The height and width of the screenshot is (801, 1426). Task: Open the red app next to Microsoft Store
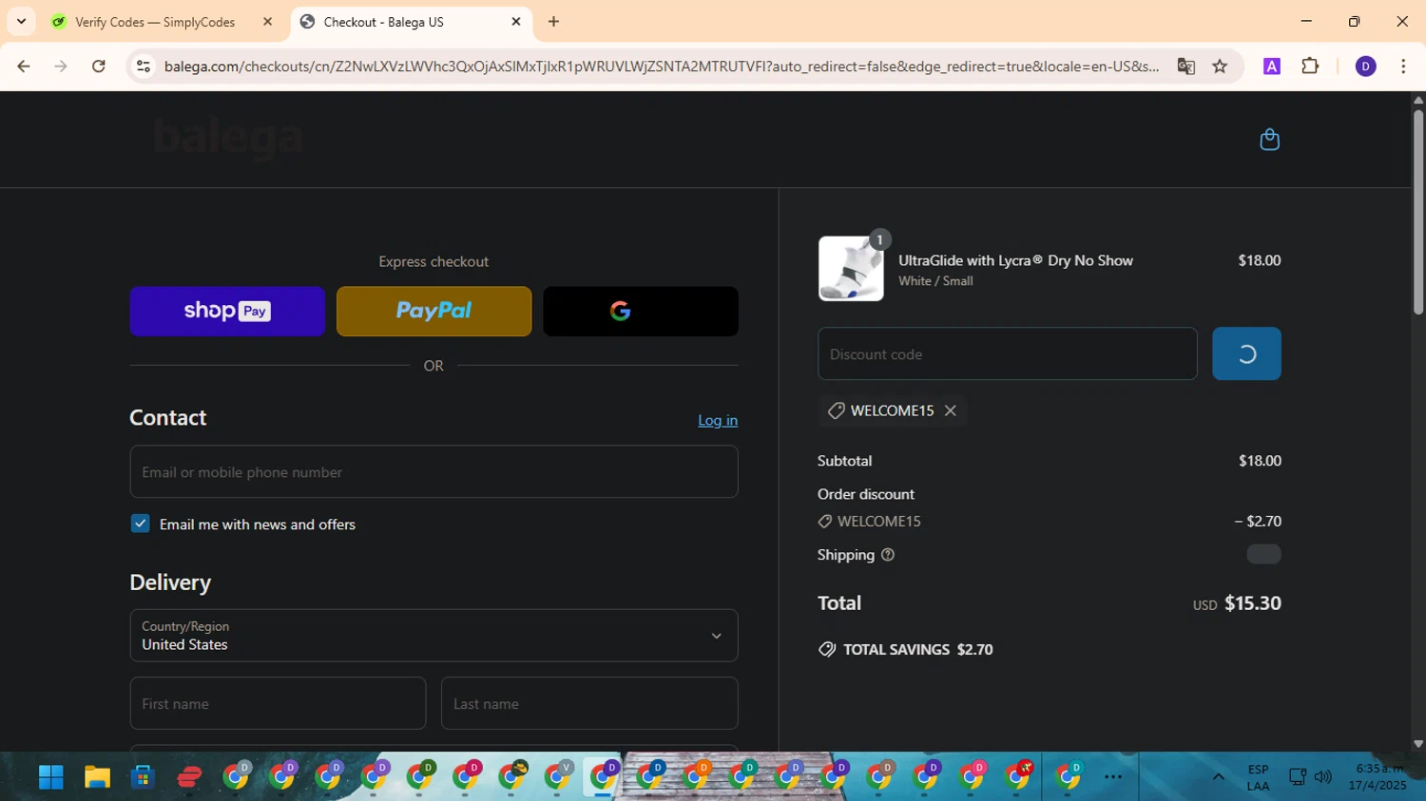coord(189,777)
